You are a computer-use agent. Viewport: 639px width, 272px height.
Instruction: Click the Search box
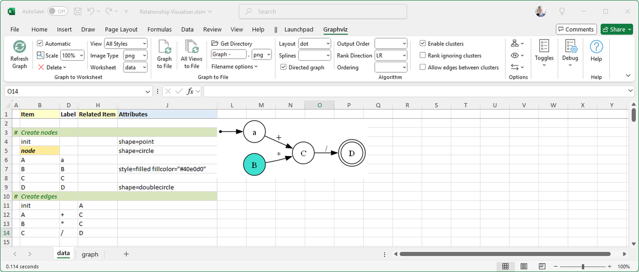click(323, 11)
